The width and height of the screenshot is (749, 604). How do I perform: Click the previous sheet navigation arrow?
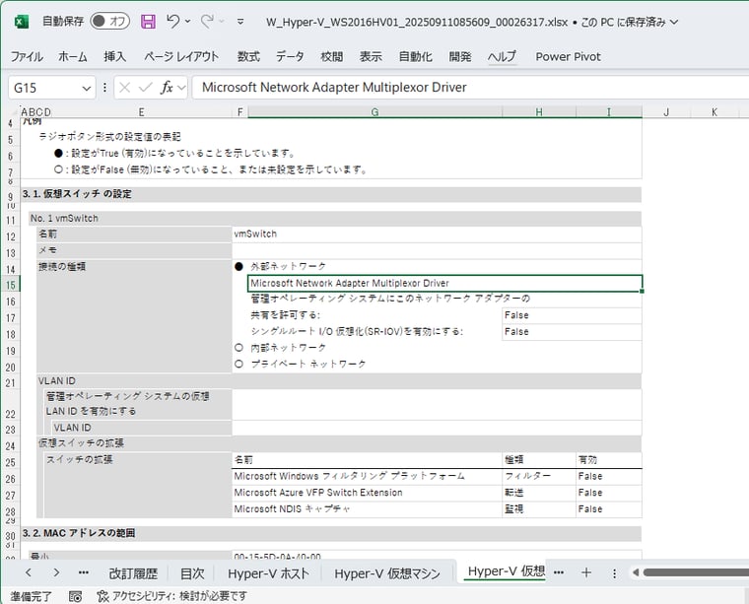tap(29, 572)
